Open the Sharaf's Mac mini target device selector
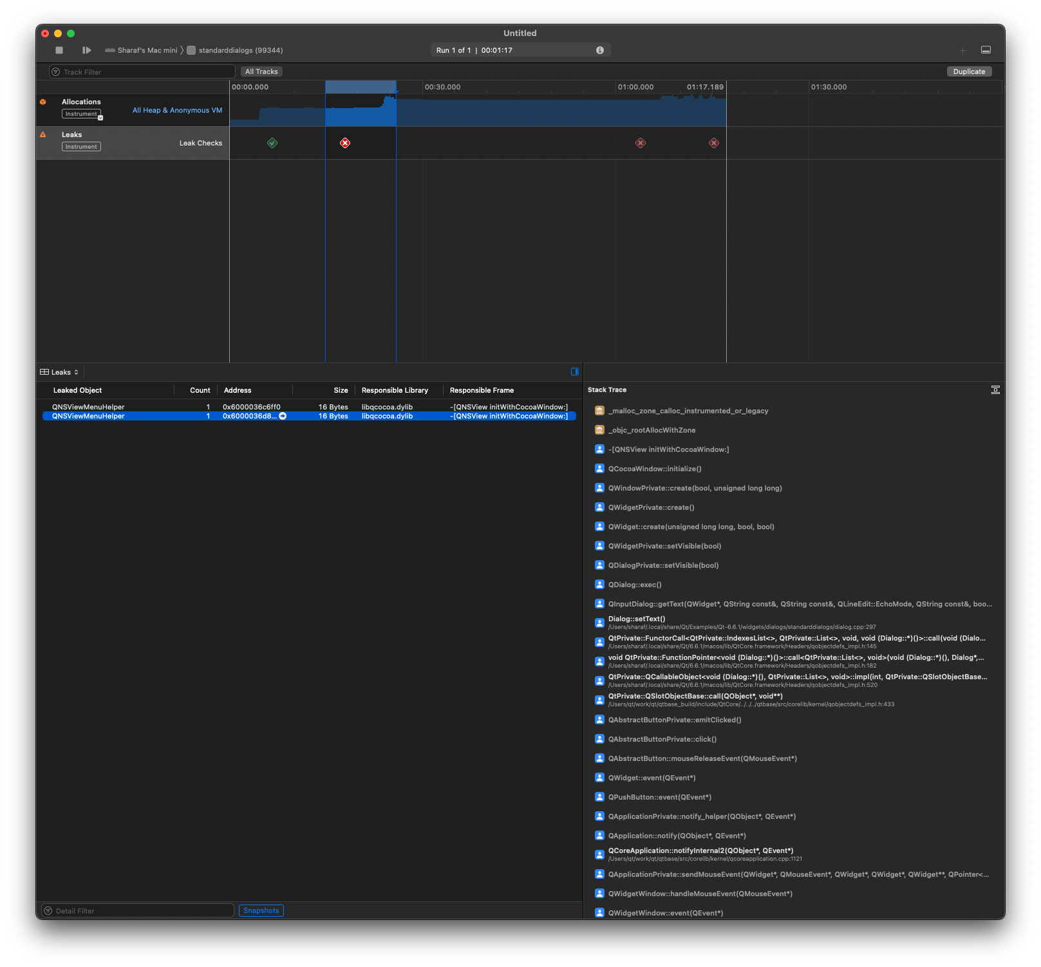 click(x=141, y=50)
